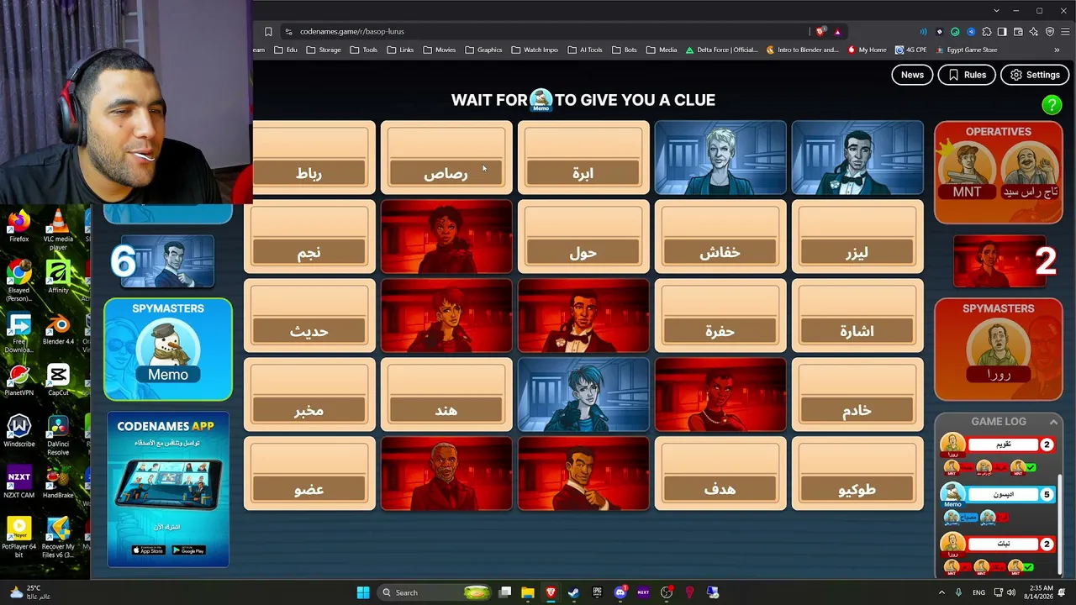Open the Windscribe desktop icon
The image size is (1076, 605).
[x=18, y=431]
